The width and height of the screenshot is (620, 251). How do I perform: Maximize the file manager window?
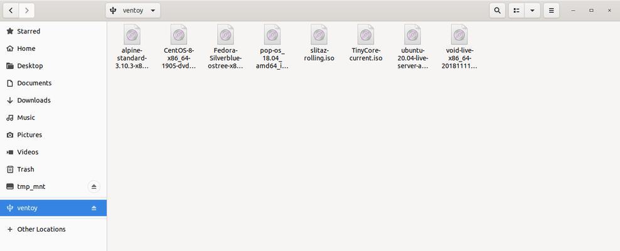point(591,11)
